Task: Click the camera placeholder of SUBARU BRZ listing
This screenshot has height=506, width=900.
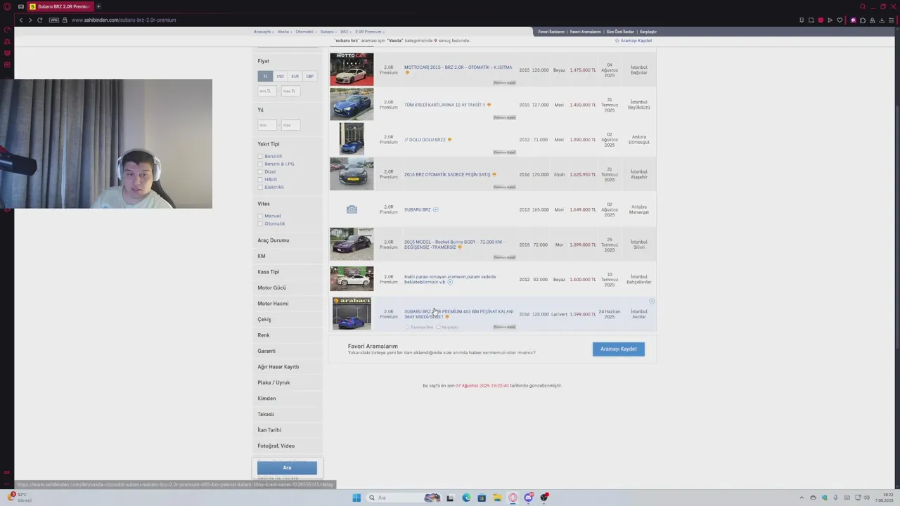Action: pyautogui.click(x=352, y=209)
